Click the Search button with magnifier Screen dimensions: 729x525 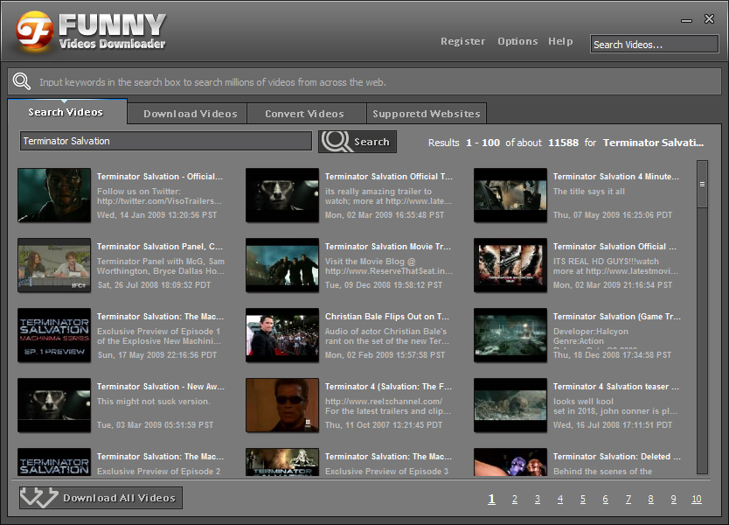point(357,142)
